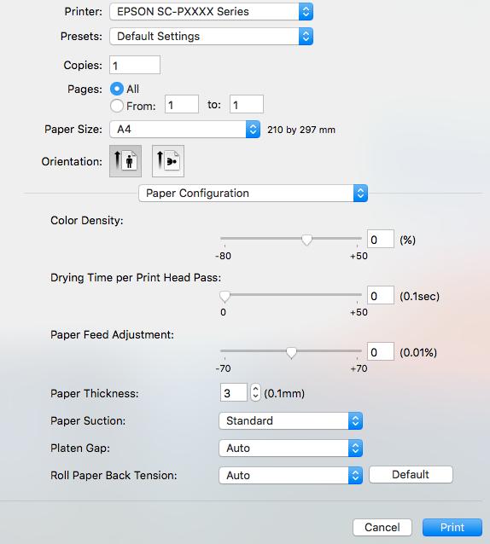The image size is (490, 544).
Task: Click the Drying Time slider handle
Action: point(225,296)
